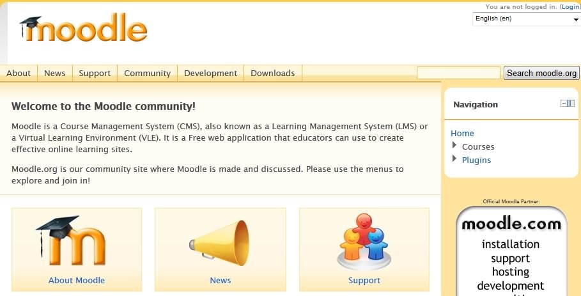Expand the Courses tree arrow

pos(454,145)
